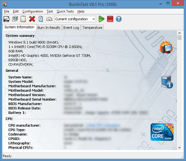Click the 'Battery 1:' label
Screen dimensions: 186x161
click(17, 113)
